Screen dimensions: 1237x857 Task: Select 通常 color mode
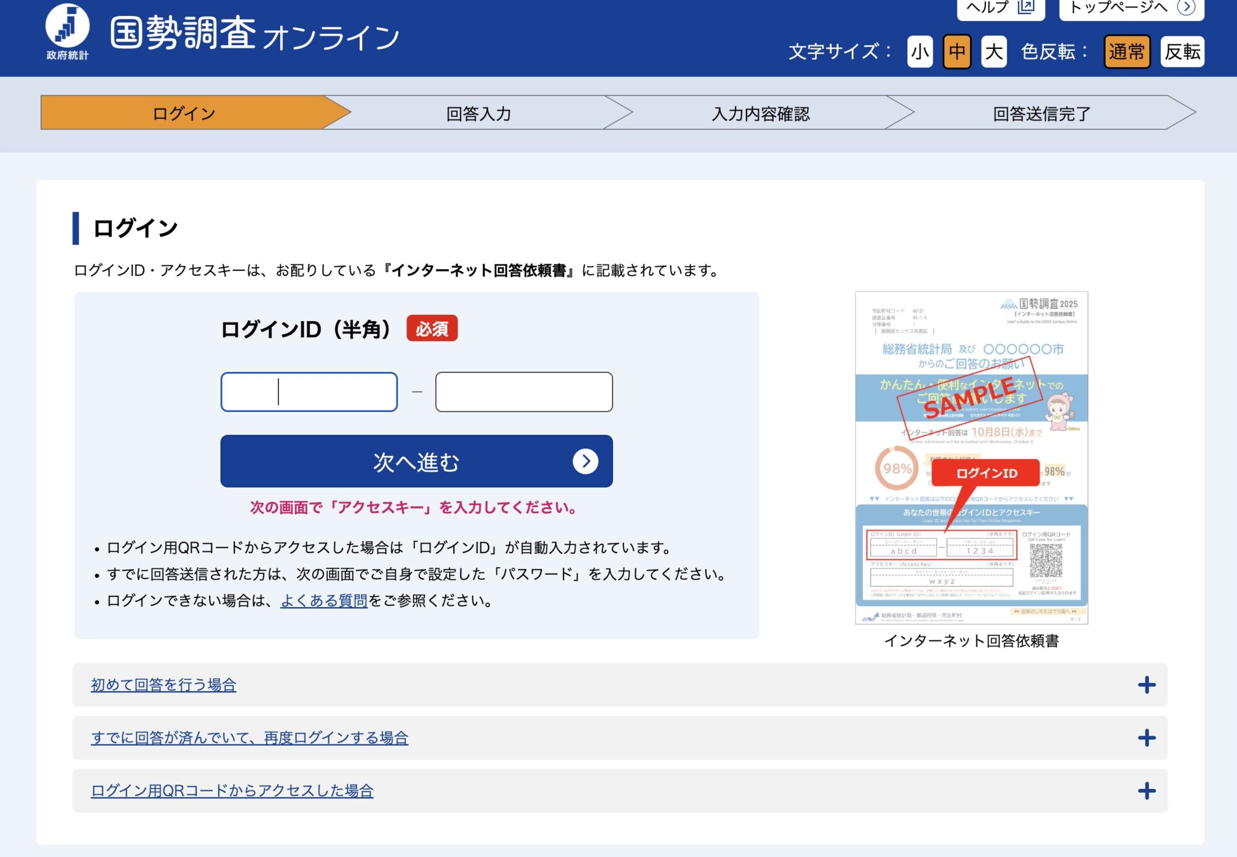coord(1126,51)
